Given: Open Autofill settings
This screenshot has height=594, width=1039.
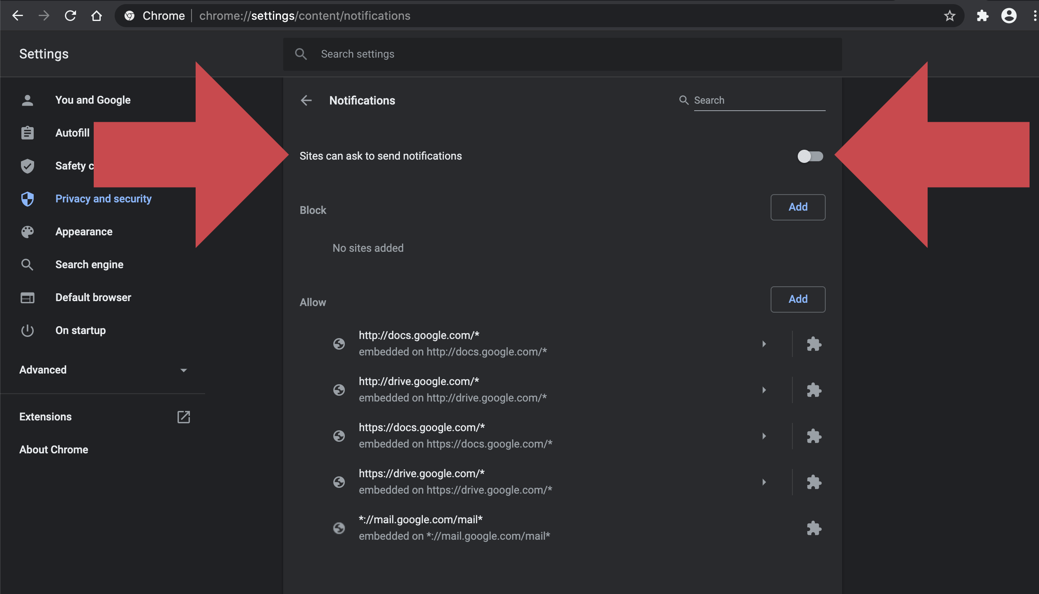Looking at the screenshot, I should click(x=72, y=133).
